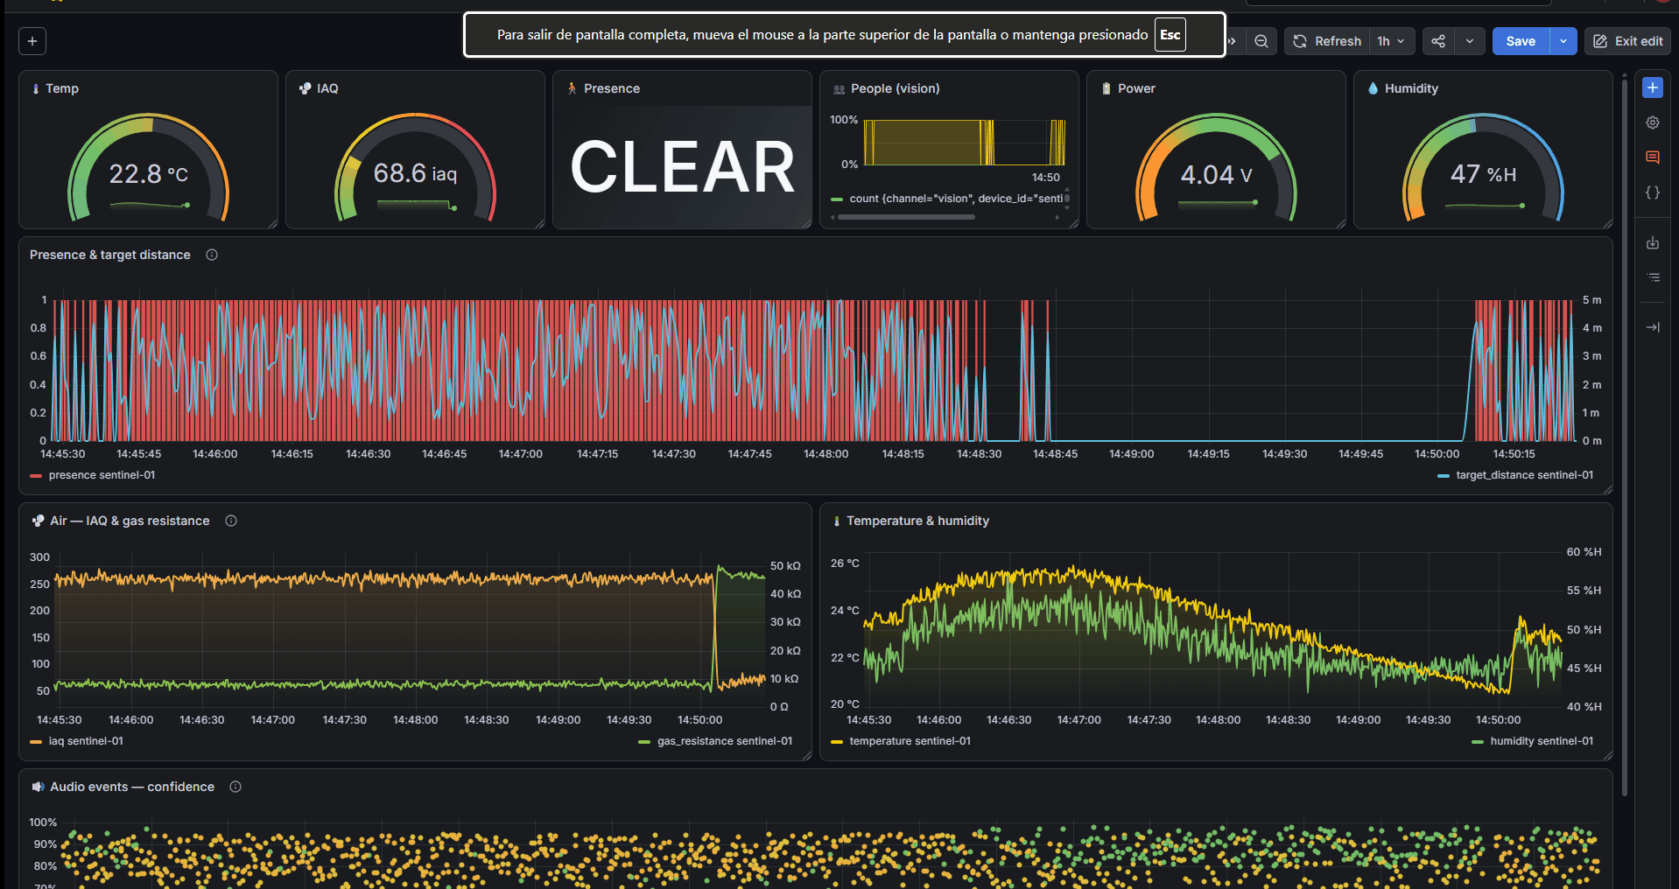The width and height of the screenshot is (1679, 889).
Task: Click the Humidity panel title
Action: (x=1411, y=88)
